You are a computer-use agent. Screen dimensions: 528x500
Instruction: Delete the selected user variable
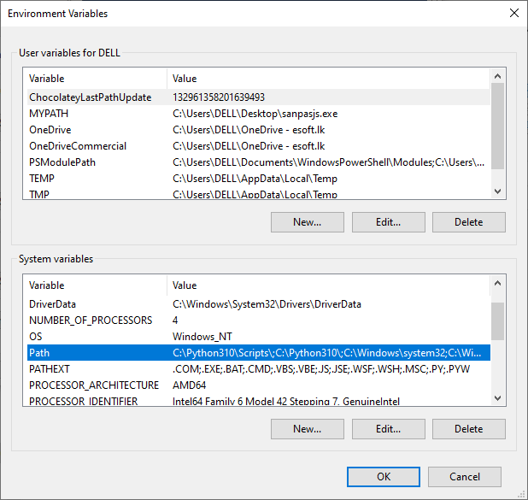[468, 222]
